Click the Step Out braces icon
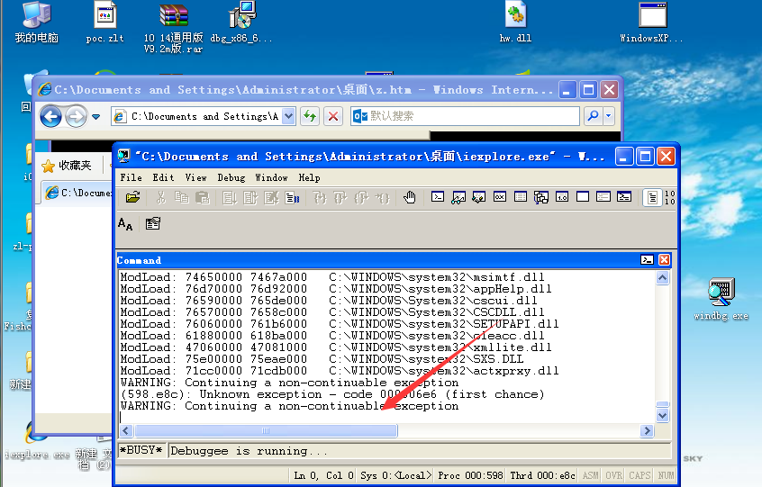The image size is (762, 487). click(x=361, y=198)
